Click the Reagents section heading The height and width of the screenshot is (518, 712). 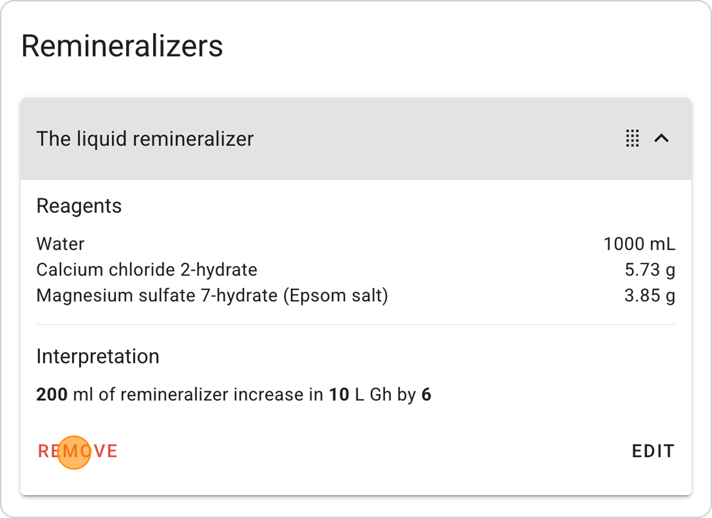tap(79, 206)
